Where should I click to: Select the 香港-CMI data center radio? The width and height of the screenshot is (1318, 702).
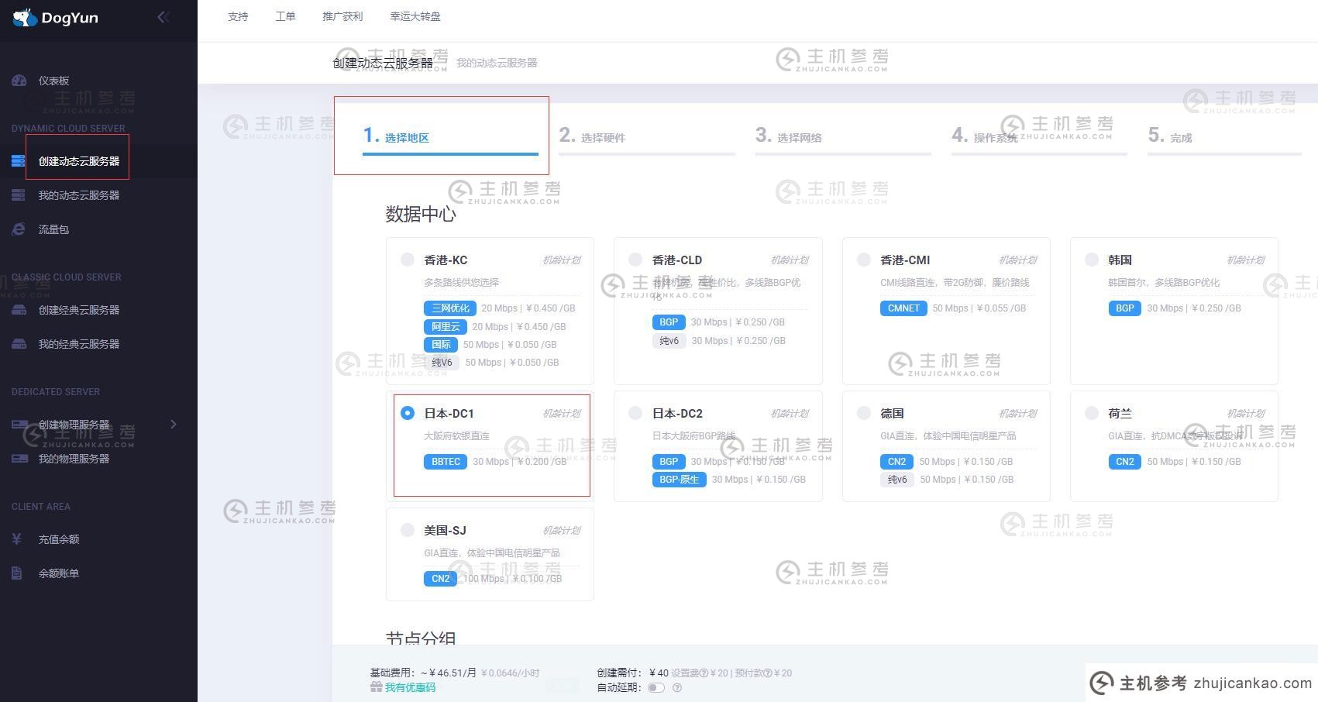(x=864, y=260)
